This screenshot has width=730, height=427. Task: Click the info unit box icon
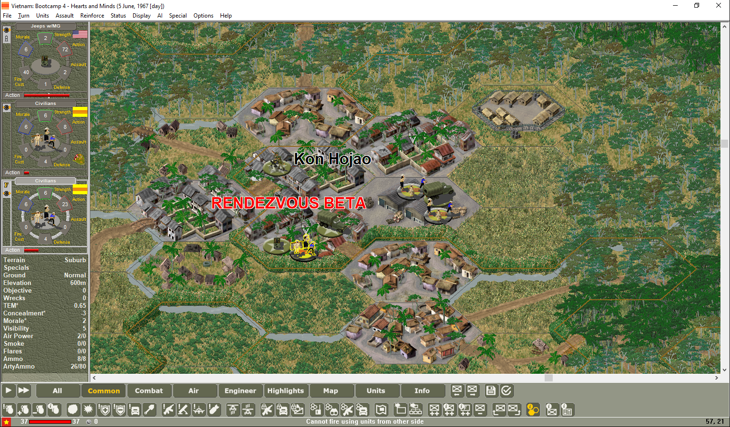[x=551, y=409]
